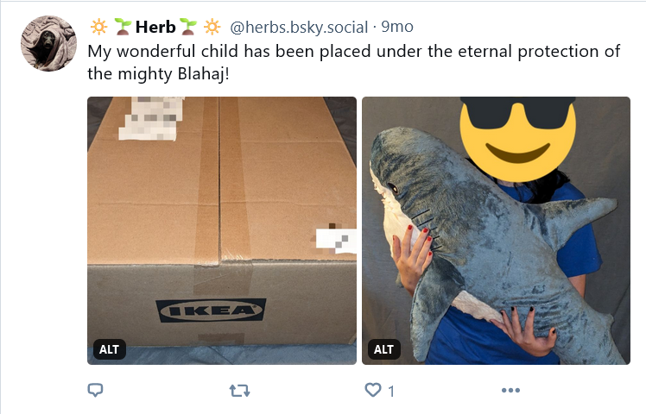Screen dimensions: 646x414
Task: Show ALT text for shark plush photo
Action: pos(383,349)
